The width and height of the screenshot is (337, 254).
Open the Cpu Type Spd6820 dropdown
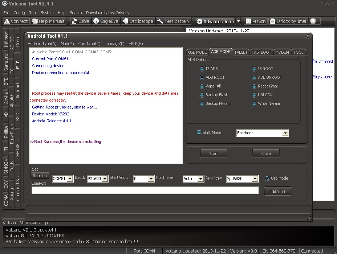click(255, 179)
